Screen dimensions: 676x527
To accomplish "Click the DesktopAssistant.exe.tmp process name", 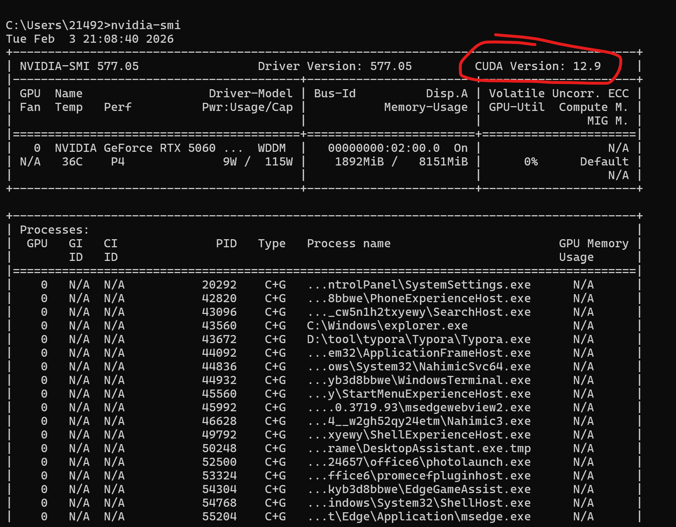I will click(419, 449).
